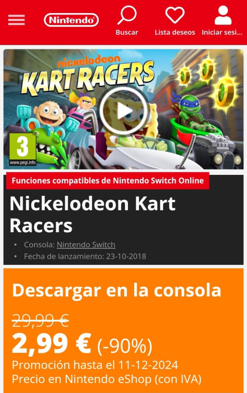Go to the Nintendo logo homepage
The height and width of the screenshot is (393, 247).
pyautogui.click(x=71, y=20)
